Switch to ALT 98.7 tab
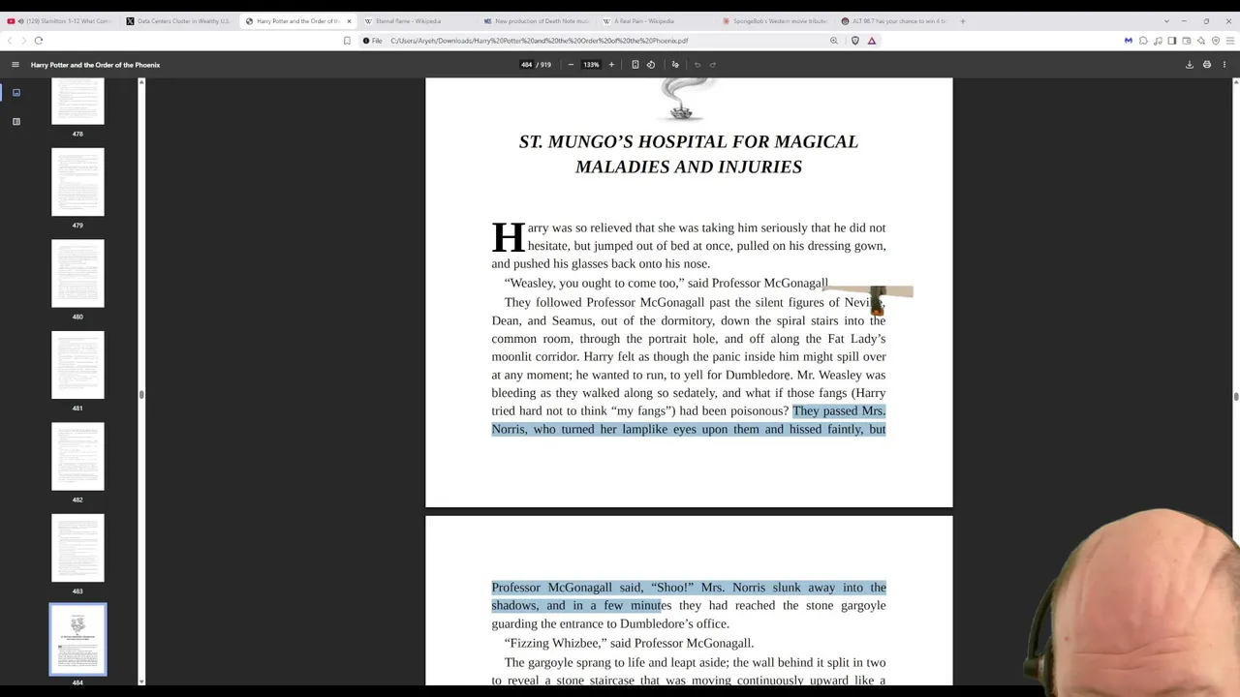Image resolution: width=1240 pixels, height=697 pixels. (x=892, y=20)
